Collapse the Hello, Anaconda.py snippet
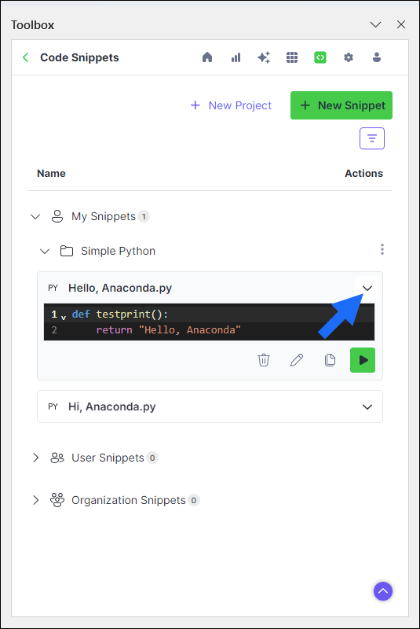The width and height of the screenshot is (420, 629). 367,288
